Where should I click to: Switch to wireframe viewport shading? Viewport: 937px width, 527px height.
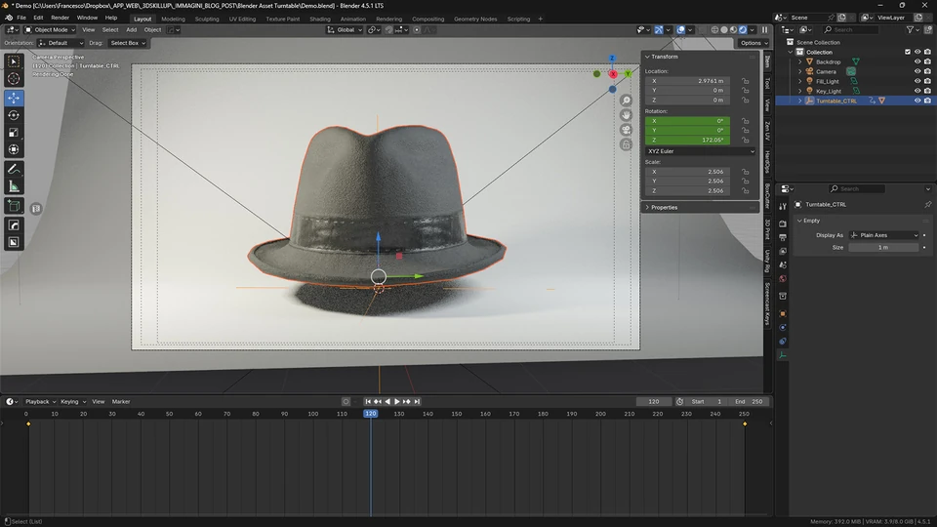[714, 30]
